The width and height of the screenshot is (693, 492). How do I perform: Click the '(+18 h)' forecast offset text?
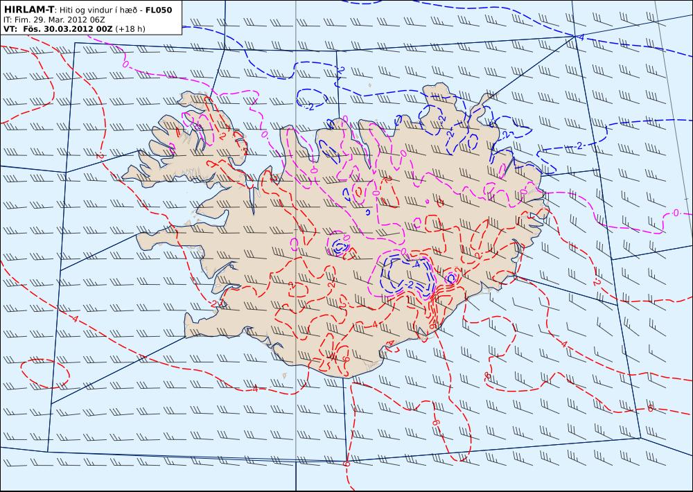pyautogui.click(x=130, y=29)
